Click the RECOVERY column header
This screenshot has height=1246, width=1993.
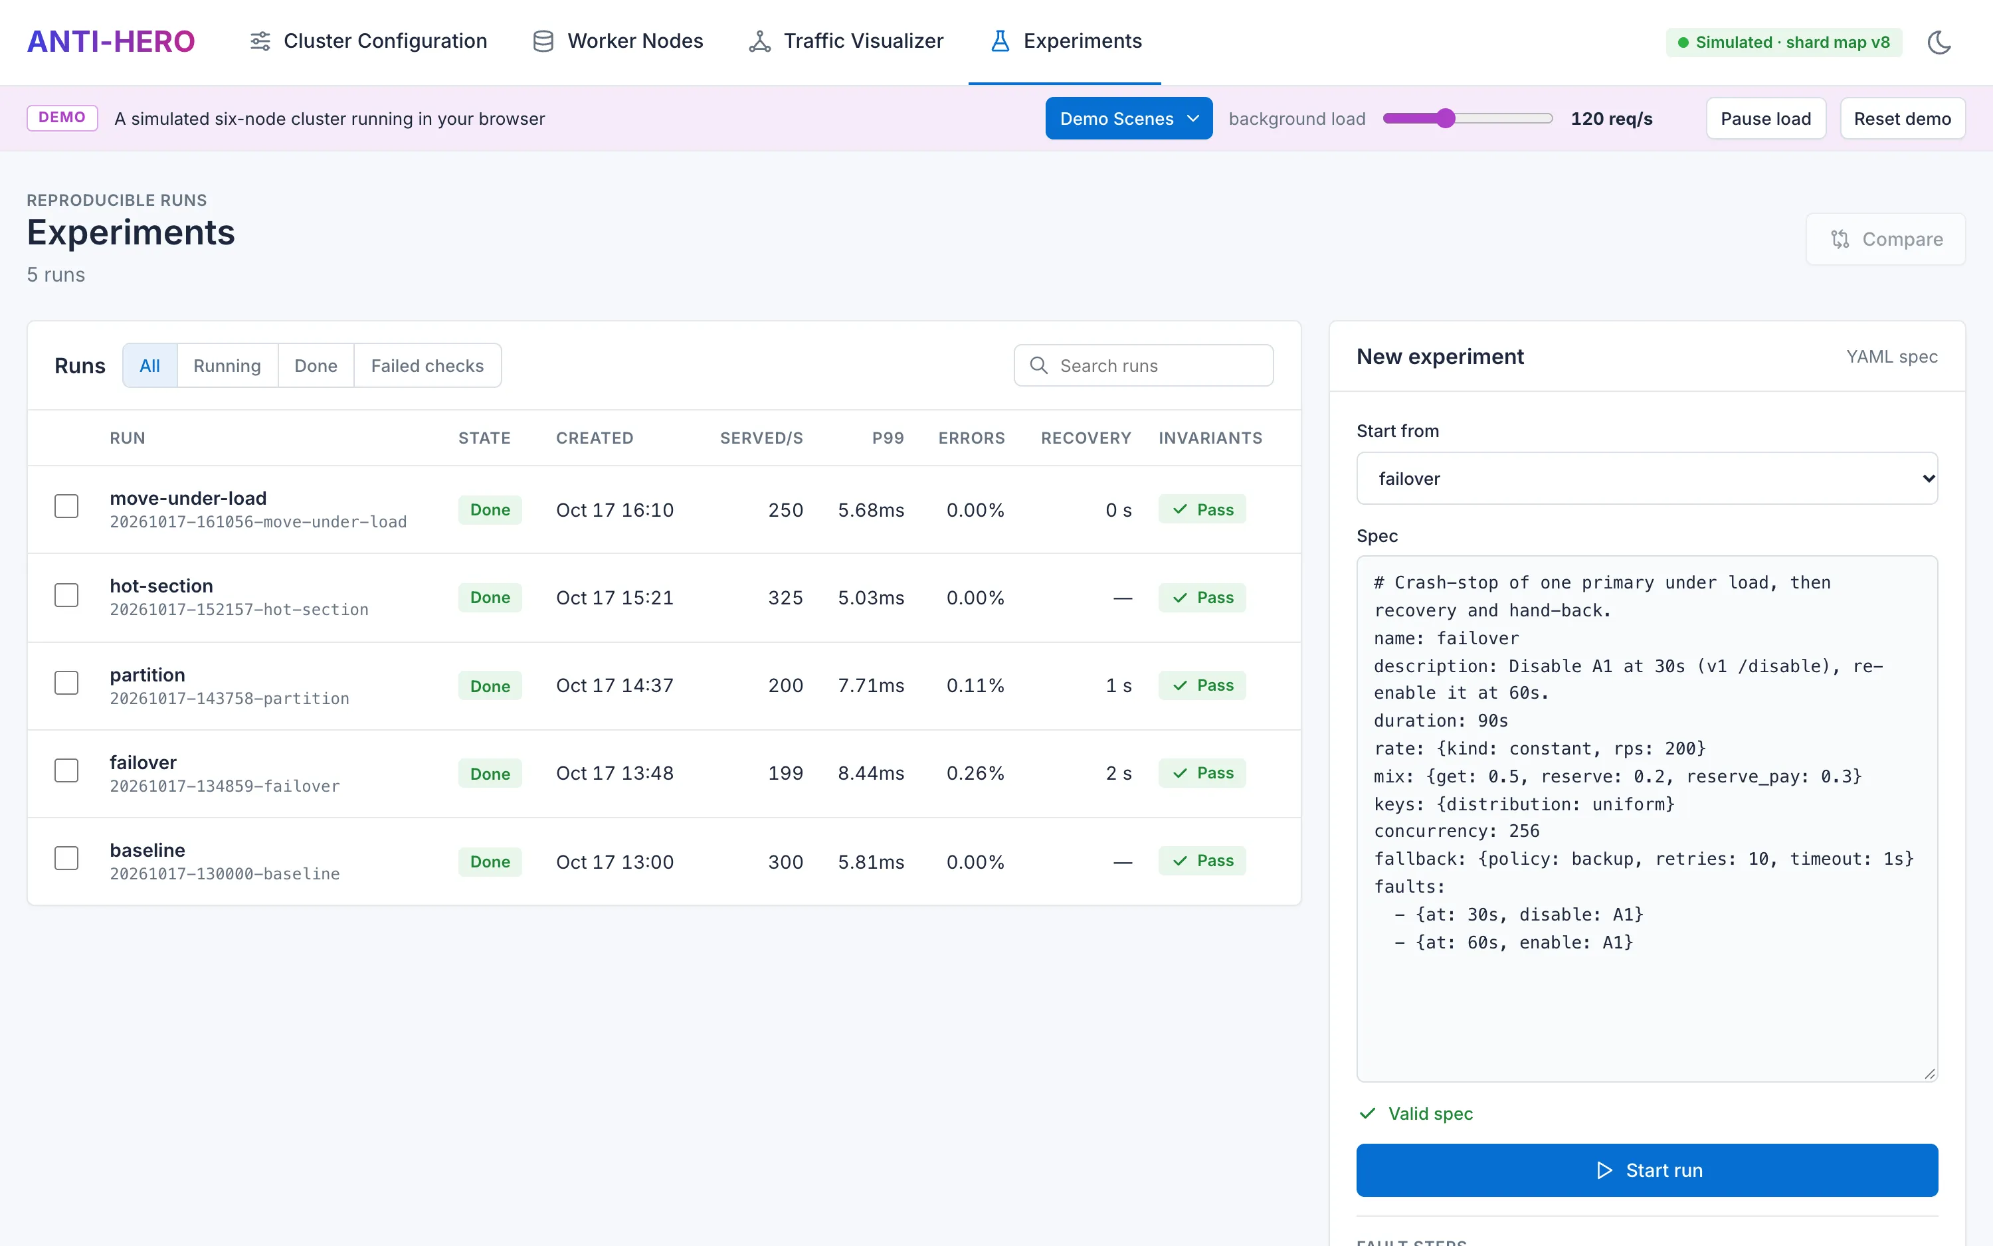coord(1086,438)
